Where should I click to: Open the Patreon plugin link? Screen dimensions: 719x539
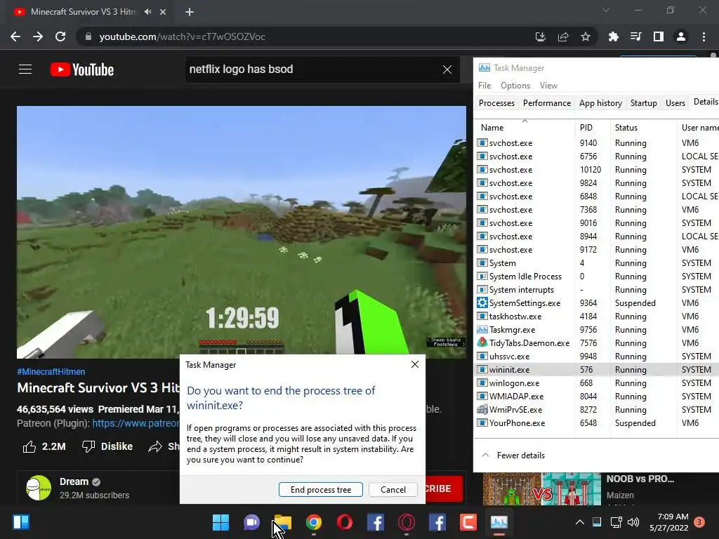(136, 423)
